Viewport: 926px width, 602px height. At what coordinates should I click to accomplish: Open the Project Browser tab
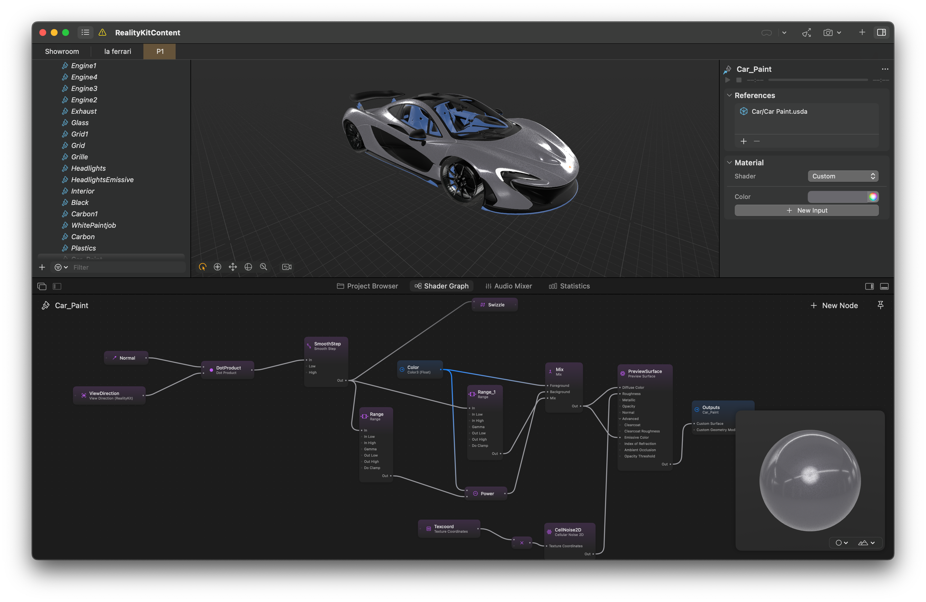(367, 286)
